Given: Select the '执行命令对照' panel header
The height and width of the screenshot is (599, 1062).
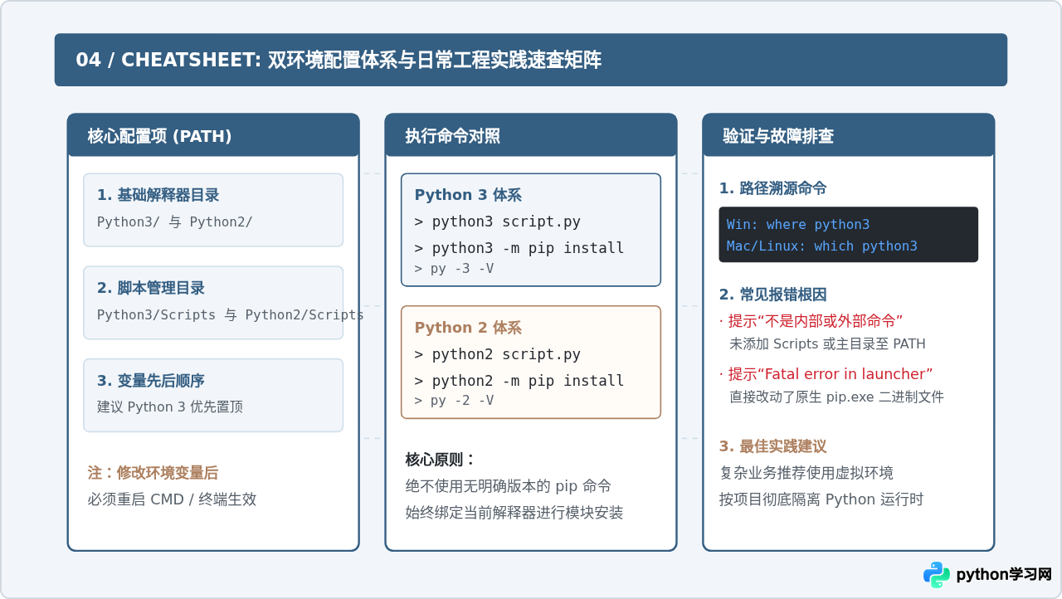Looking at the screenshot, I should (x=531, y=136).
